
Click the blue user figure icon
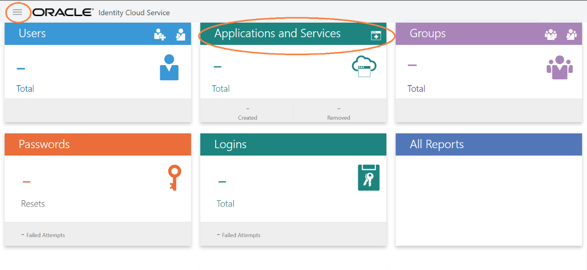point(169,67)
